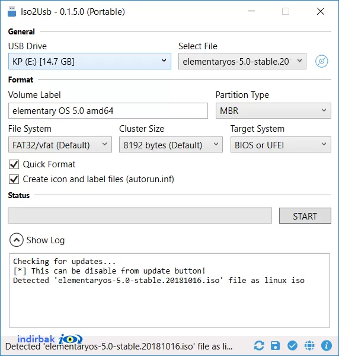Open the USB Drive dropdown
Image resolution: width=339 pixels, height=356 pixels.
click(89, 61)
